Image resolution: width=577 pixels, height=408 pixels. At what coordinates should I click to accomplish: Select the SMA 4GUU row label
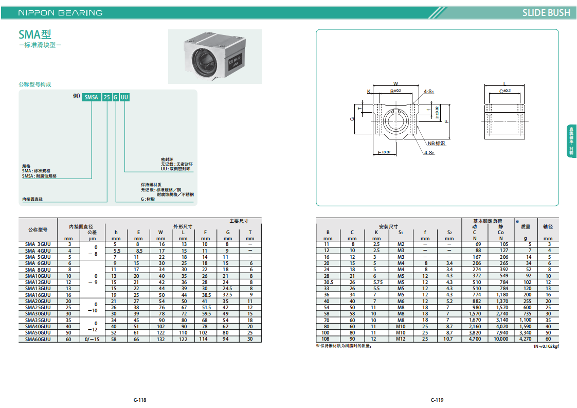coord(38,251)
